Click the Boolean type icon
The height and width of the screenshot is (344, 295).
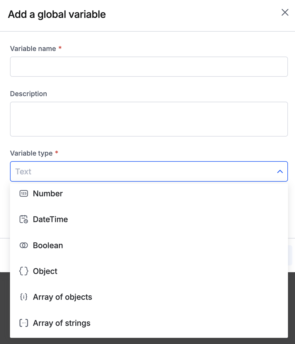tap(23, 245)
